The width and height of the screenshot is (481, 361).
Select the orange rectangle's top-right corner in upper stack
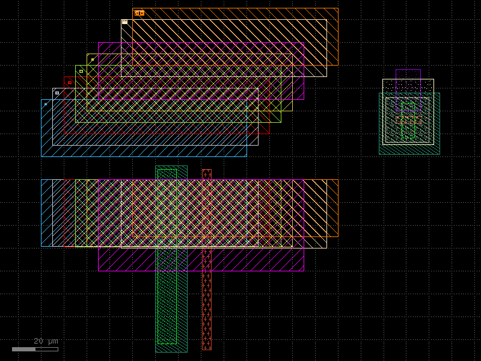tap(338, 8)
